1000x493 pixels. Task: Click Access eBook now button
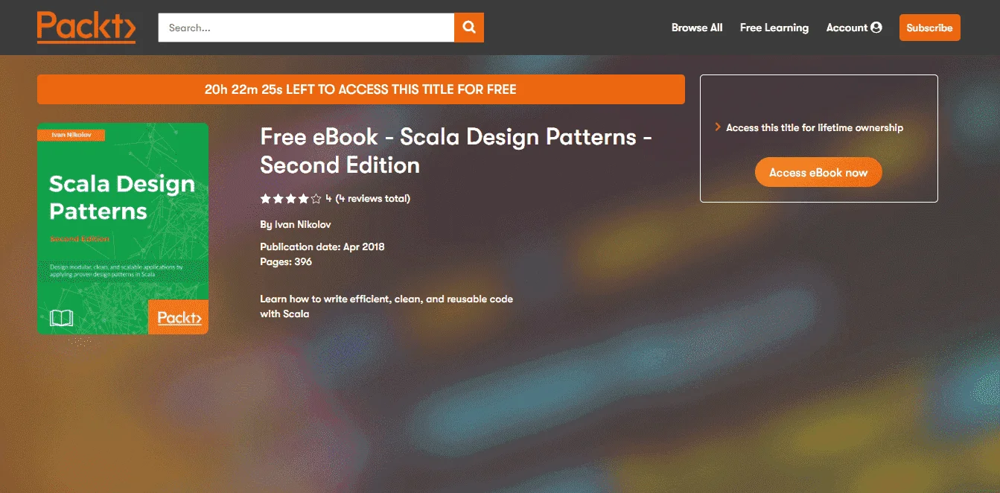(x=818, y=172)
